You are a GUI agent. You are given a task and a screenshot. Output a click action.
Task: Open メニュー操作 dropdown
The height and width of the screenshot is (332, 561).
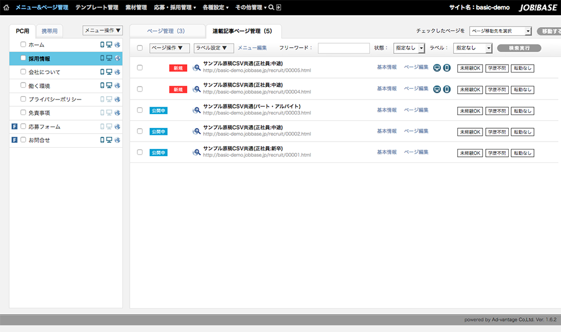pos(103,30)
